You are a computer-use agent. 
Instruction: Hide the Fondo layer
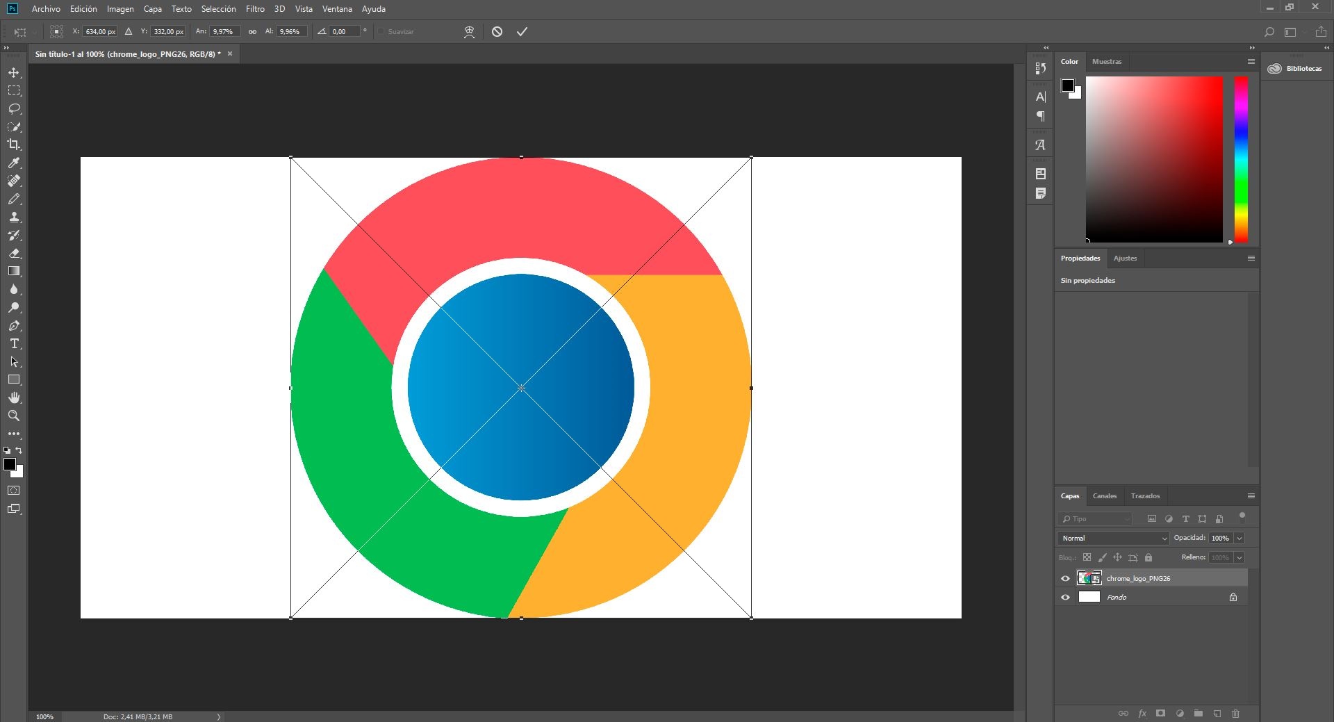click(1065, 597)
